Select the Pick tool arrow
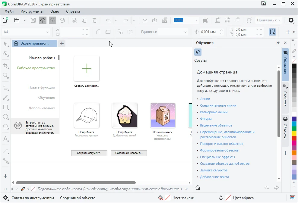The image size is (298, 203). pyautogui.click(x=5, y=44)
